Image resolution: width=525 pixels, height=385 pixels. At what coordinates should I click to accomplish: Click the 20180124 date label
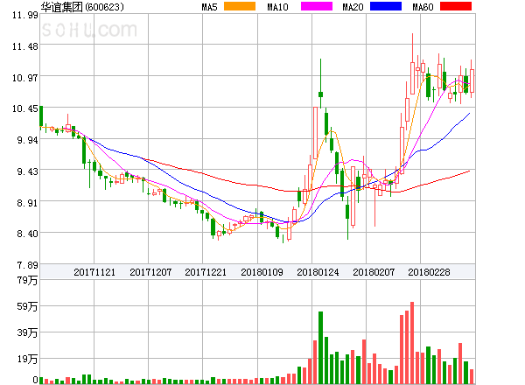tap(318, 272)
